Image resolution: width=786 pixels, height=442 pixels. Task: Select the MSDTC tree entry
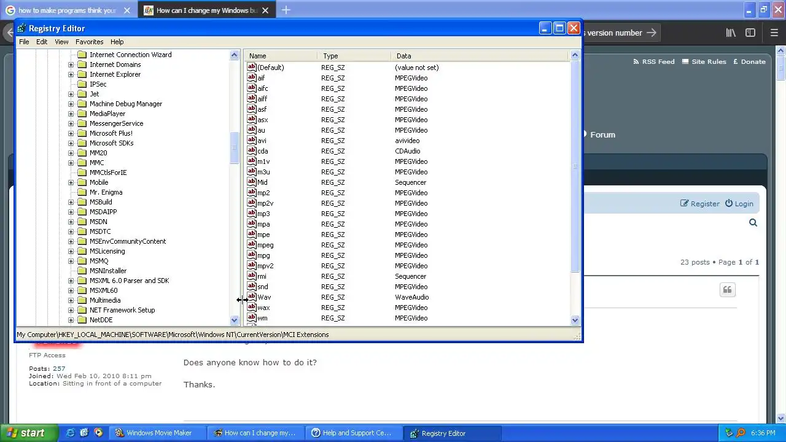click(100, 231)
